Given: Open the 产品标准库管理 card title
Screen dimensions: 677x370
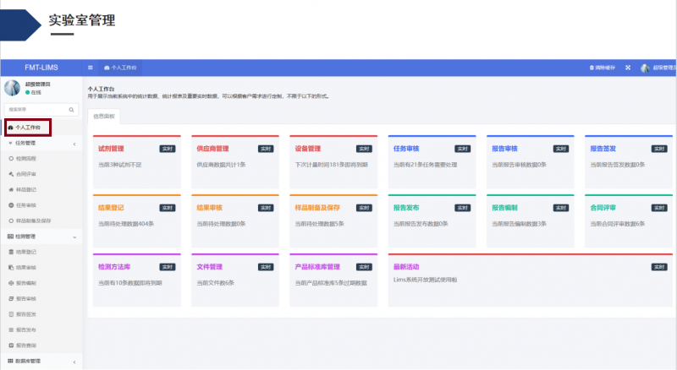Looking at the screenshot, I should 317,267.
